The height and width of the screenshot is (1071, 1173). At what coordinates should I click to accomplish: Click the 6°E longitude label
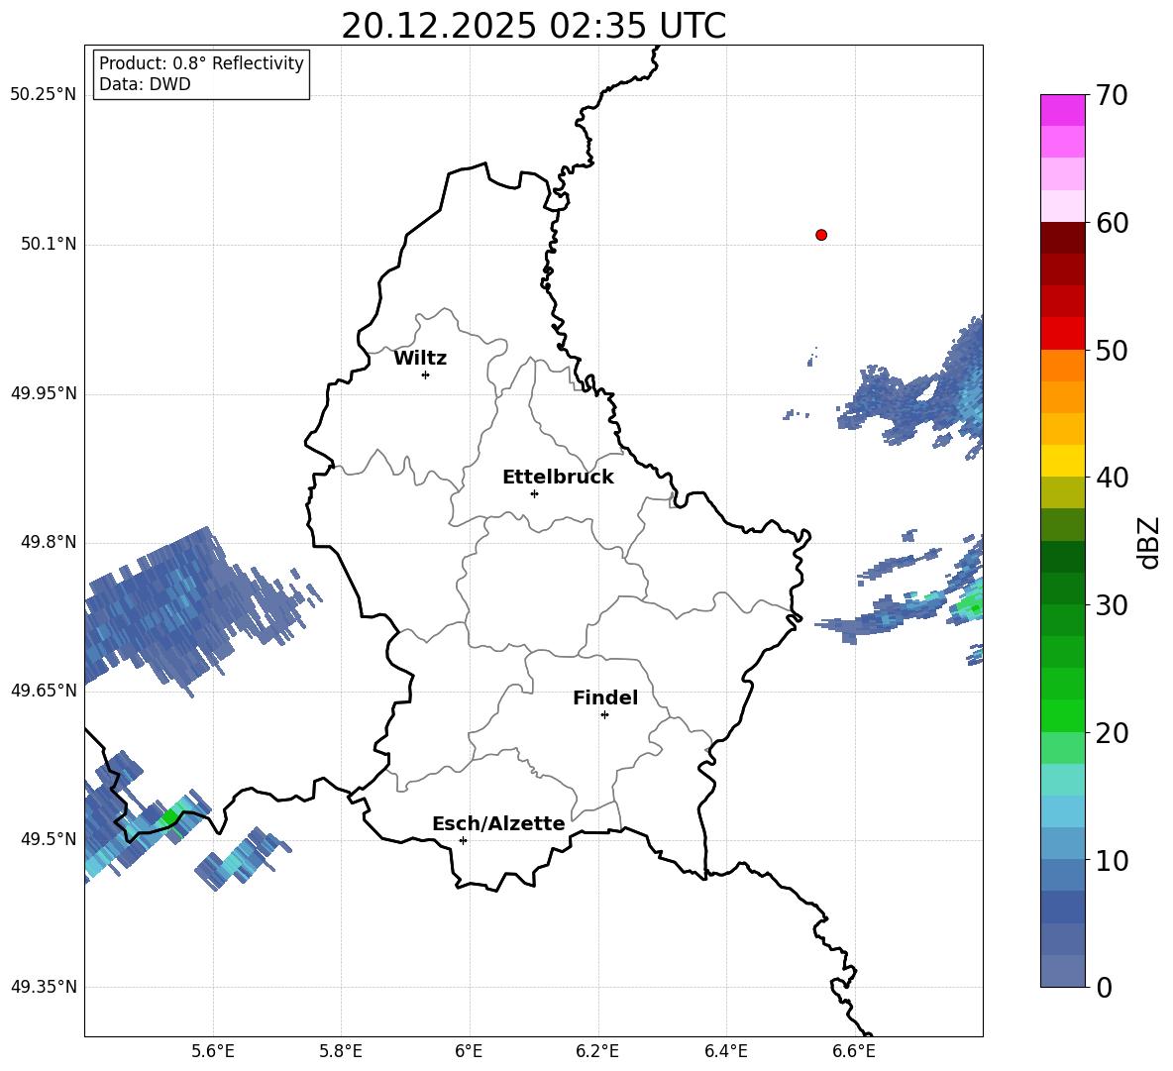click(469, 1051)
